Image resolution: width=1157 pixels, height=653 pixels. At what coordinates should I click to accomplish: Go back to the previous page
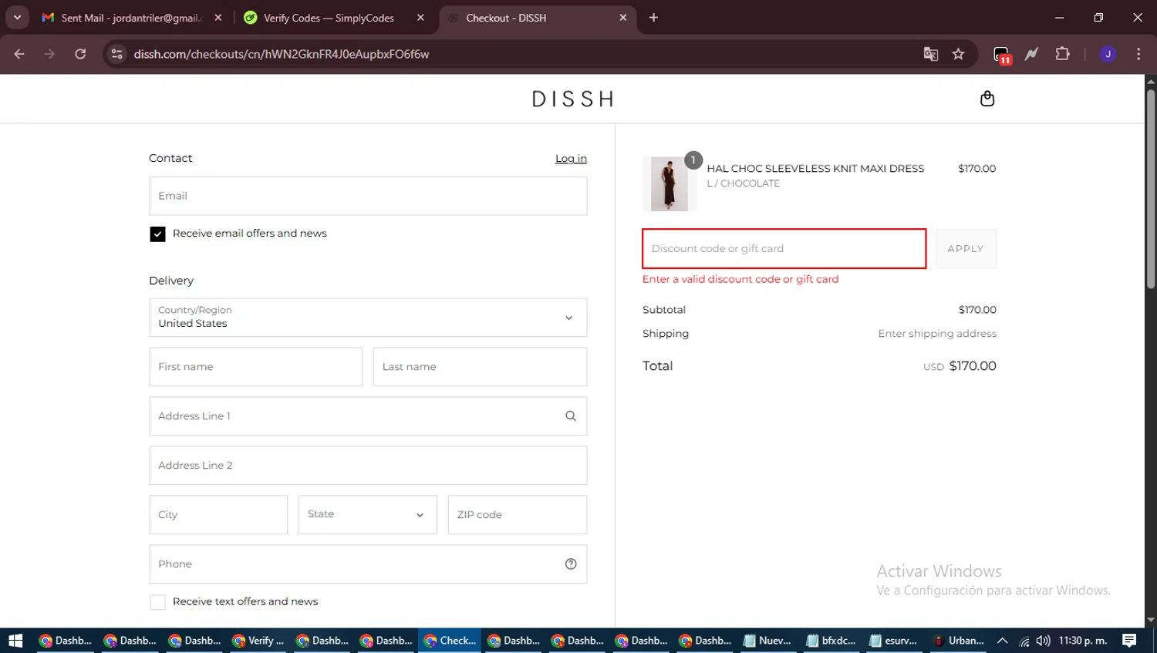pyautogui.click(x=19, y=54)
